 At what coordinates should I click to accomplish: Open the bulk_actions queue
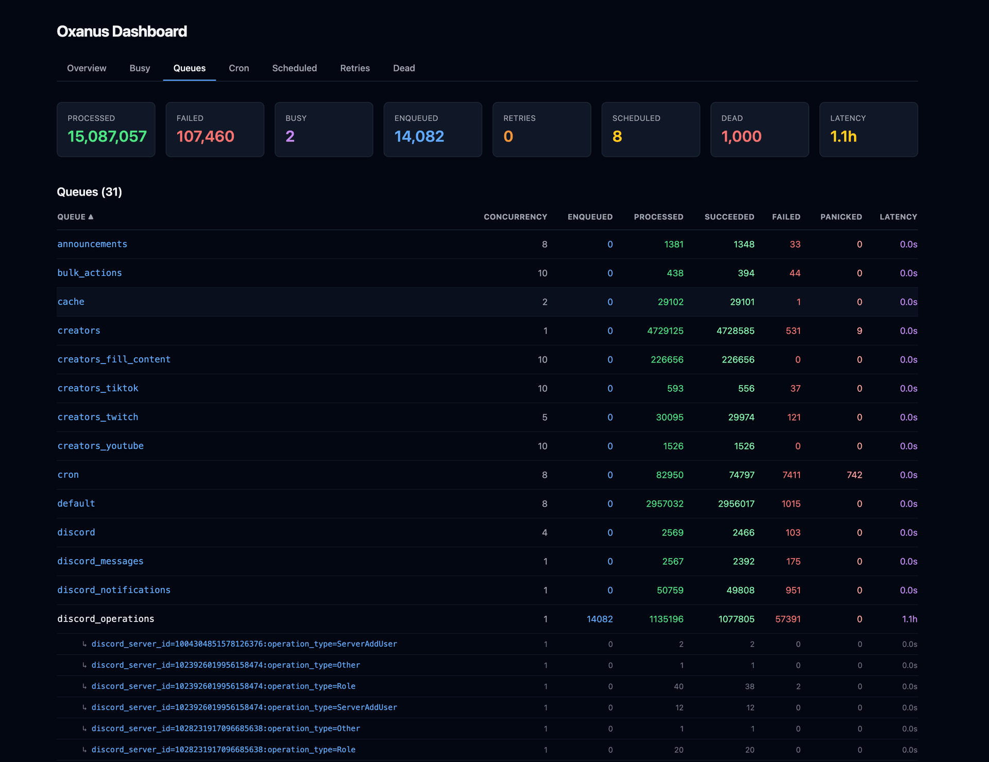[x=90, y=273]
